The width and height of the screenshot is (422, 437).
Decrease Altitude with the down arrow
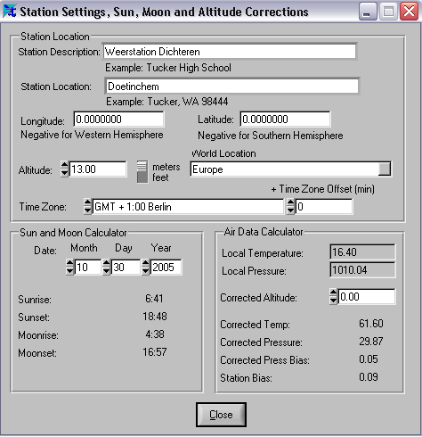pyautogui.click(x=64, y=173)
